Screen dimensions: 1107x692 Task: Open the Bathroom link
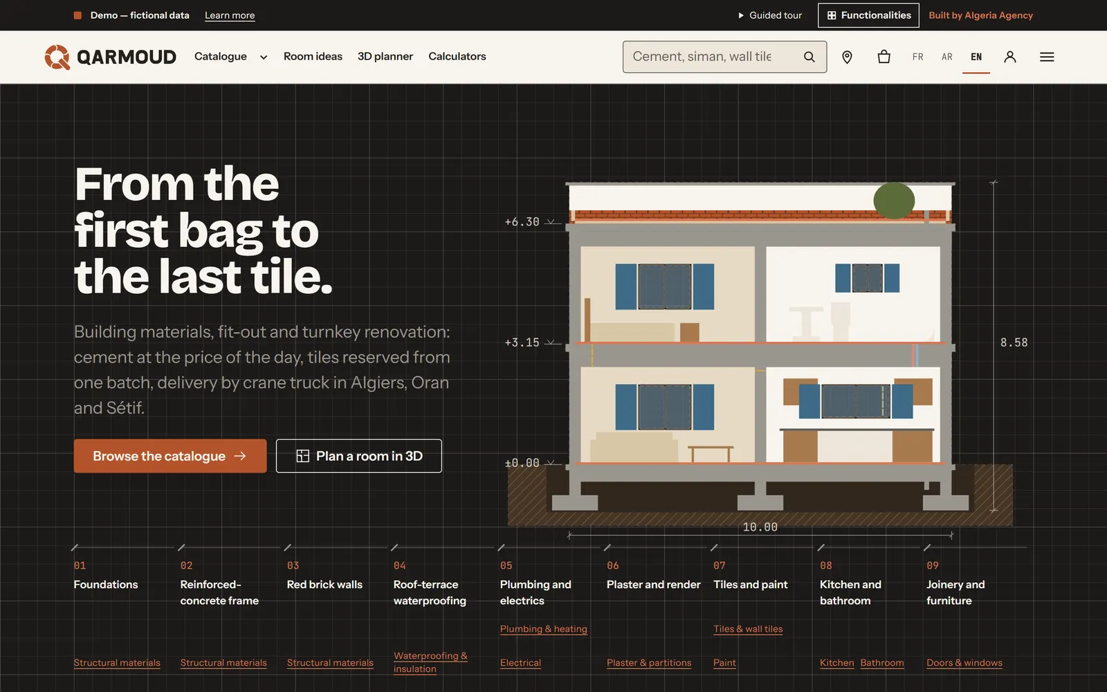coord(882,663)
